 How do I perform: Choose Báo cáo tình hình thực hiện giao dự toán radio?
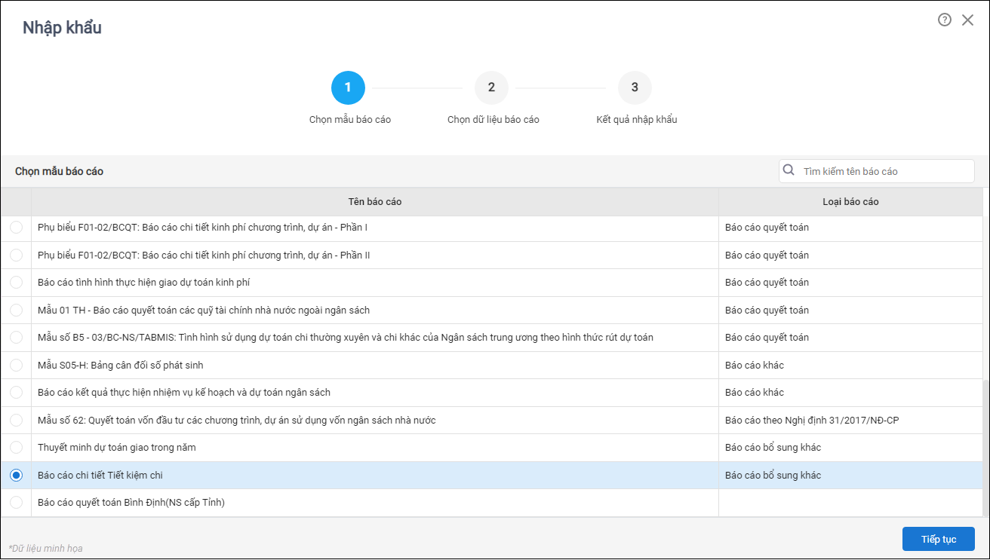point(16,283)
